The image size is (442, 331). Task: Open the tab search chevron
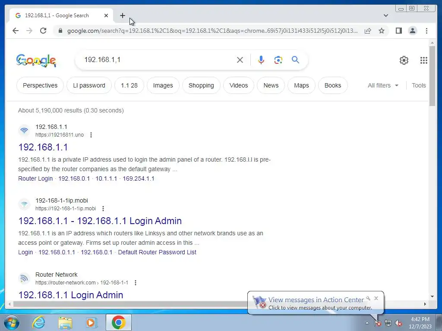(x=386, y=16)
